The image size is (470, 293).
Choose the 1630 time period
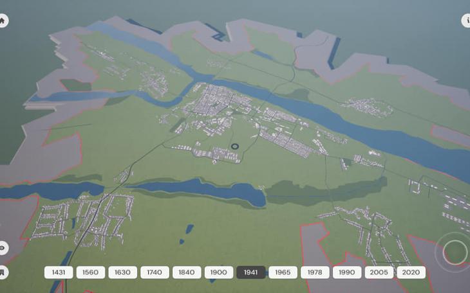tap(122, 272)
